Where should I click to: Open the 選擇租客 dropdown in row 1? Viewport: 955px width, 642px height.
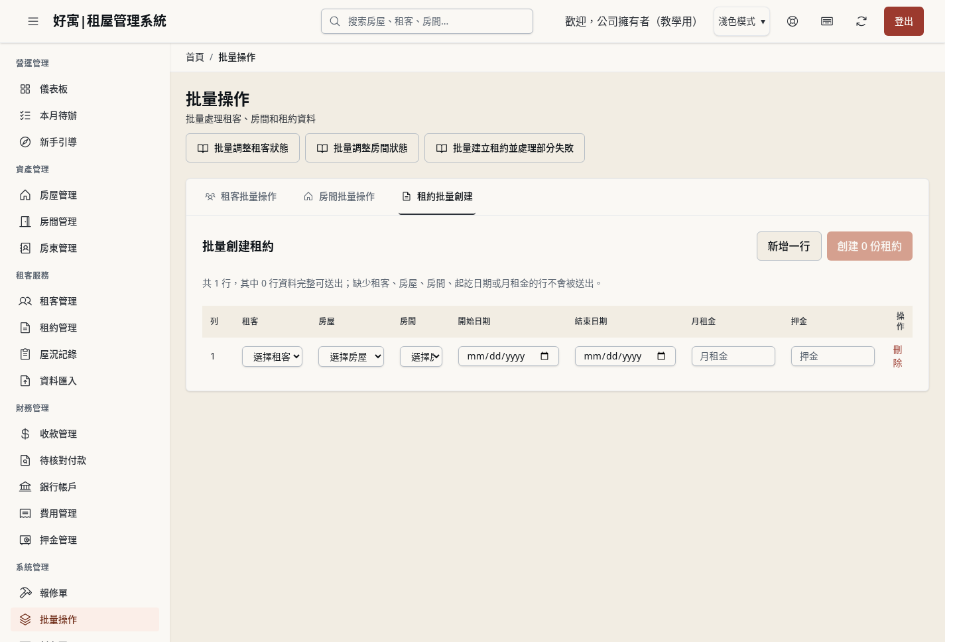click(272, 357)
